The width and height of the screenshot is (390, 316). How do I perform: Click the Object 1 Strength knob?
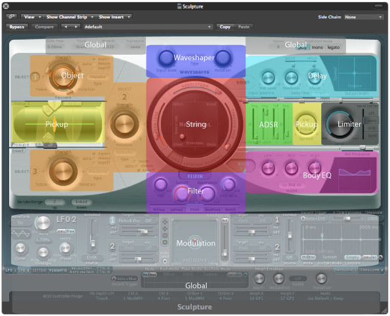pyautogui.click(x=63, y=76)
